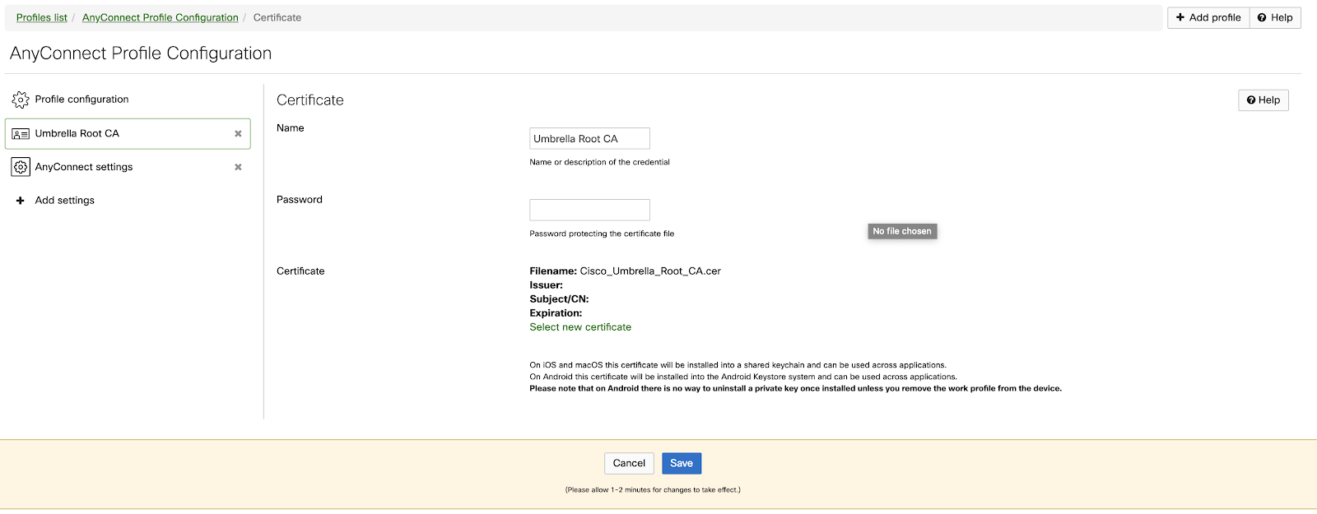Click the Name field label
This screenshot has height=514, width=1317.
[291, 128]
